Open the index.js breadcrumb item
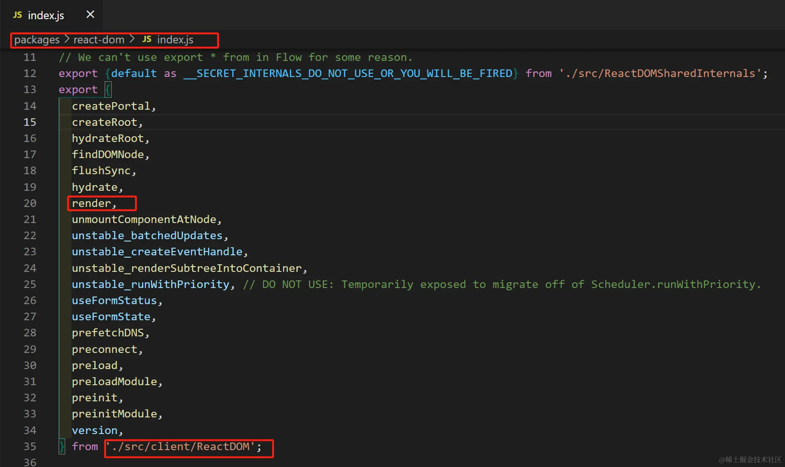The width and height of the screenshot is (785, 467). pos(175,40)
